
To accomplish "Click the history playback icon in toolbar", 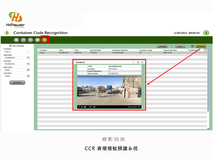I will [x=45, y=40].
